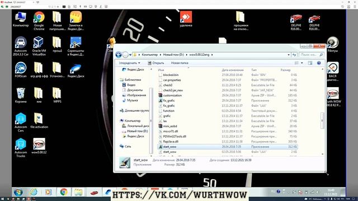Launch the Autocom Cars shortcut
Viewport: 358px width, 201px height.
pyautogui.click(x=21, y=122)
